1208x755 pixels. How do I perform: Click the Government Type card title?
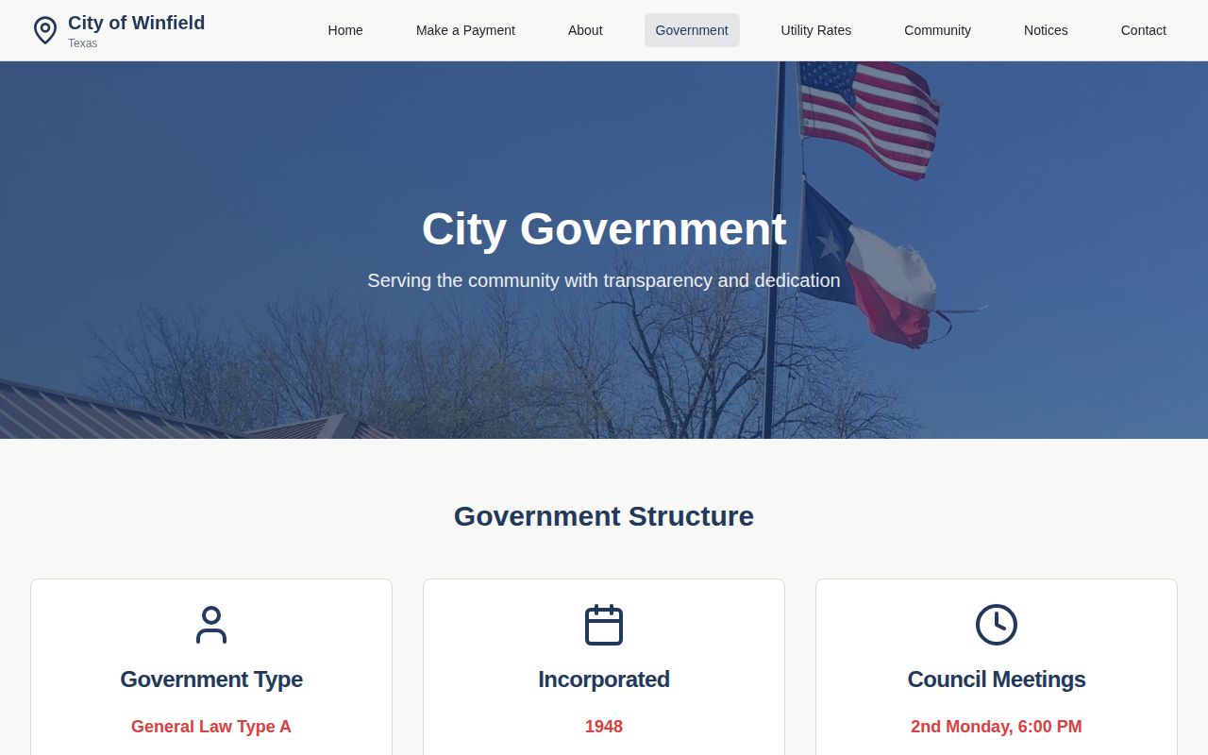point(211,679)
